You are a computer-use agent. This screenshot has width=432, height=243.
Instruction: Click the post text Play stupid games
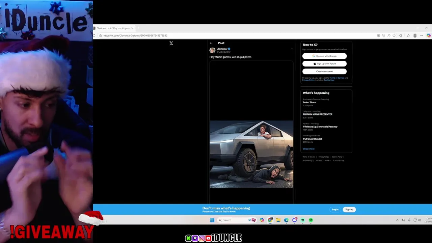230,57
